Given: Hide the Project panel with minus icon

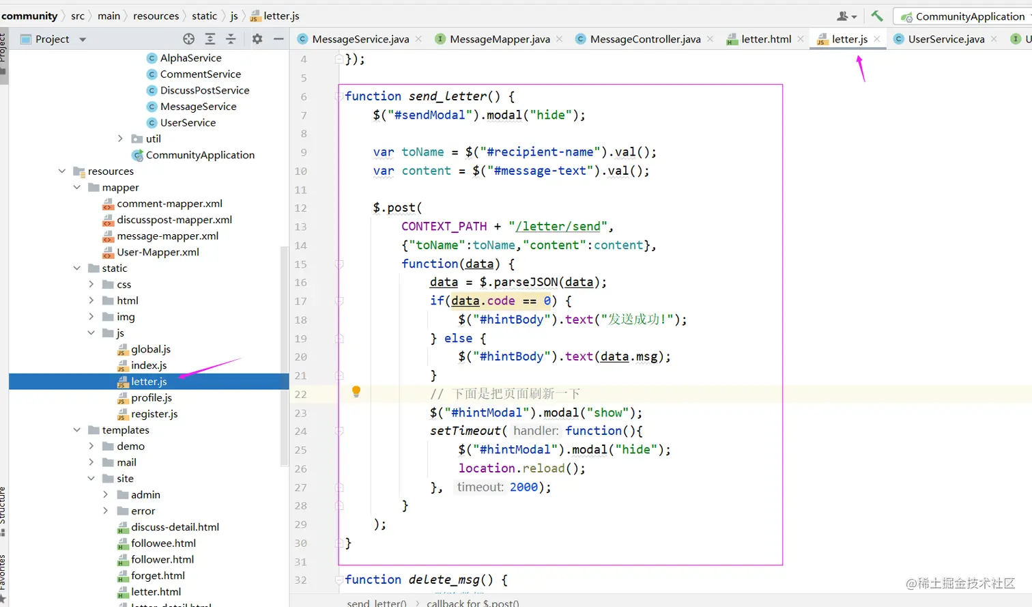Looking at the screenshot, I should pos(278,39).
